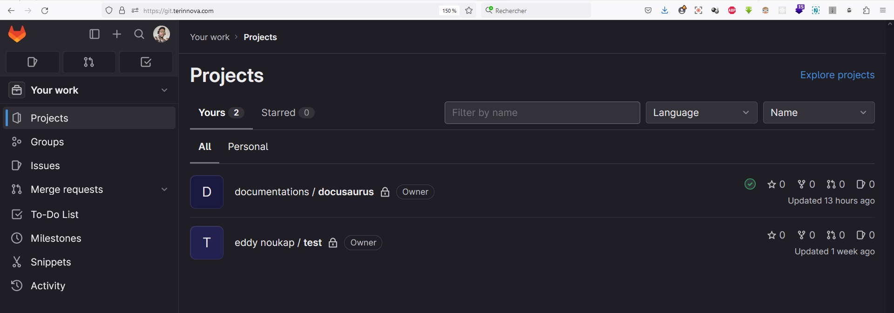The image size is (894, 313).
Task: Open the Language filter dropdown
Action: (701, 113)
